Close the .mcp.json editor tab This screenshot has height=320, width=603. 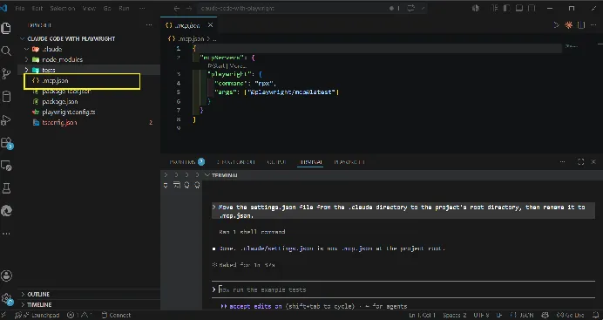(x=210, y=25)
